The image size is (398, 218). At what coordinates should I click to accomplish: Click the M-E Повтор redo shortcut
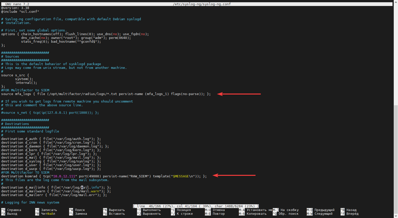tap(215, 214)
